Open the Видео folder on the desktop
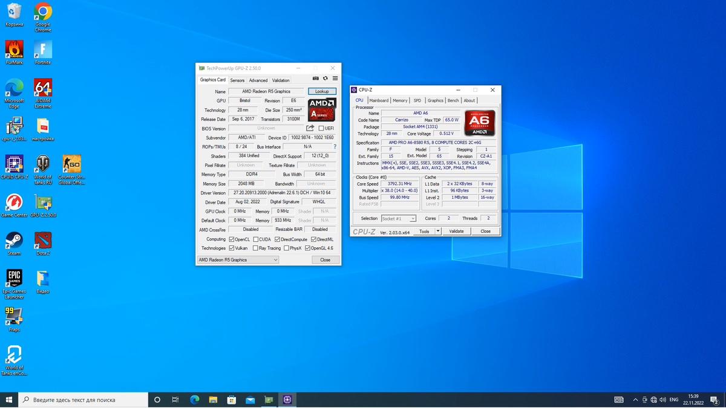 [x=43, y=282]
